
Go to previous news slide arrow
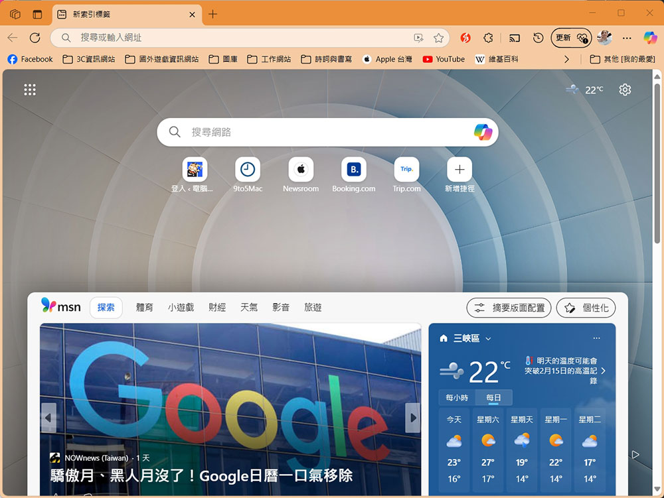tap(48, 418)
